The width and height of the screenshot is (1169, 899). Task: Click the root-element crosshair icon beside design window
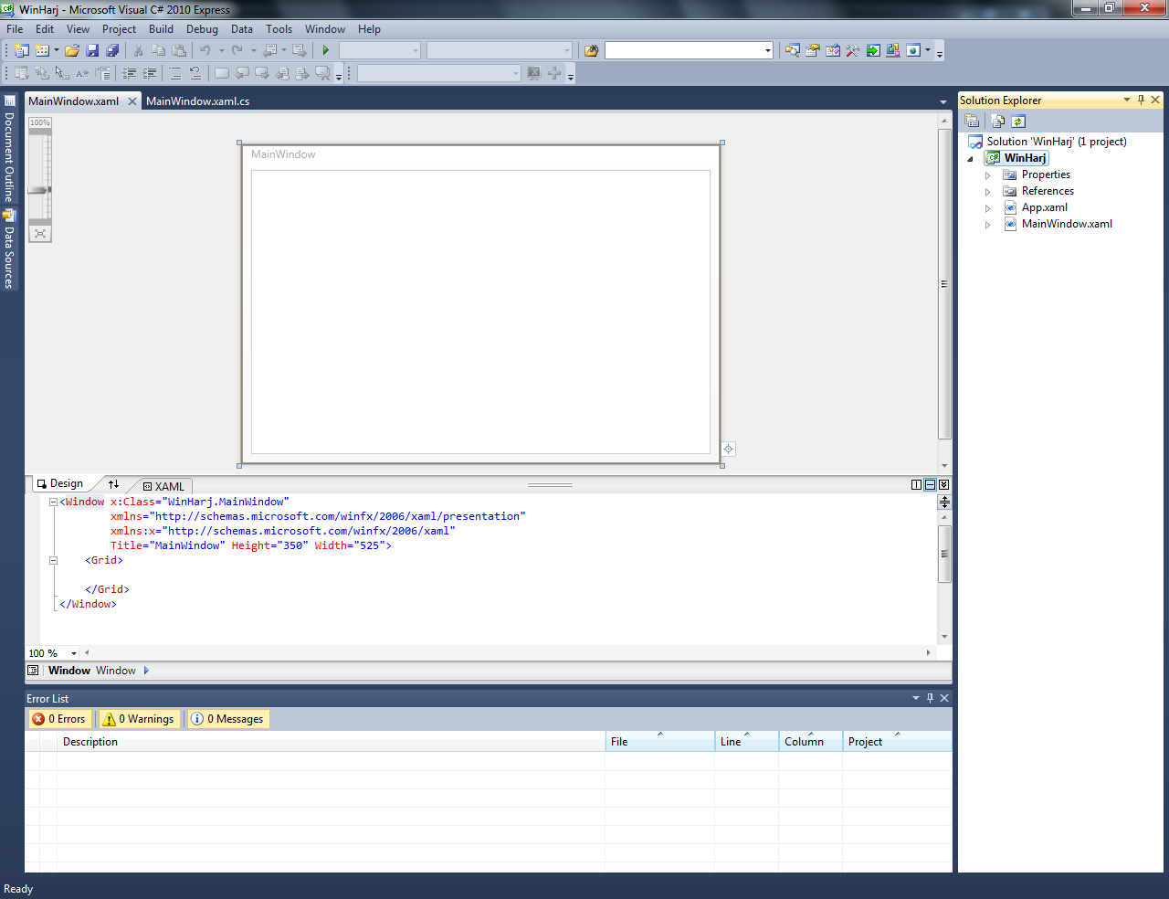[728, 449]
